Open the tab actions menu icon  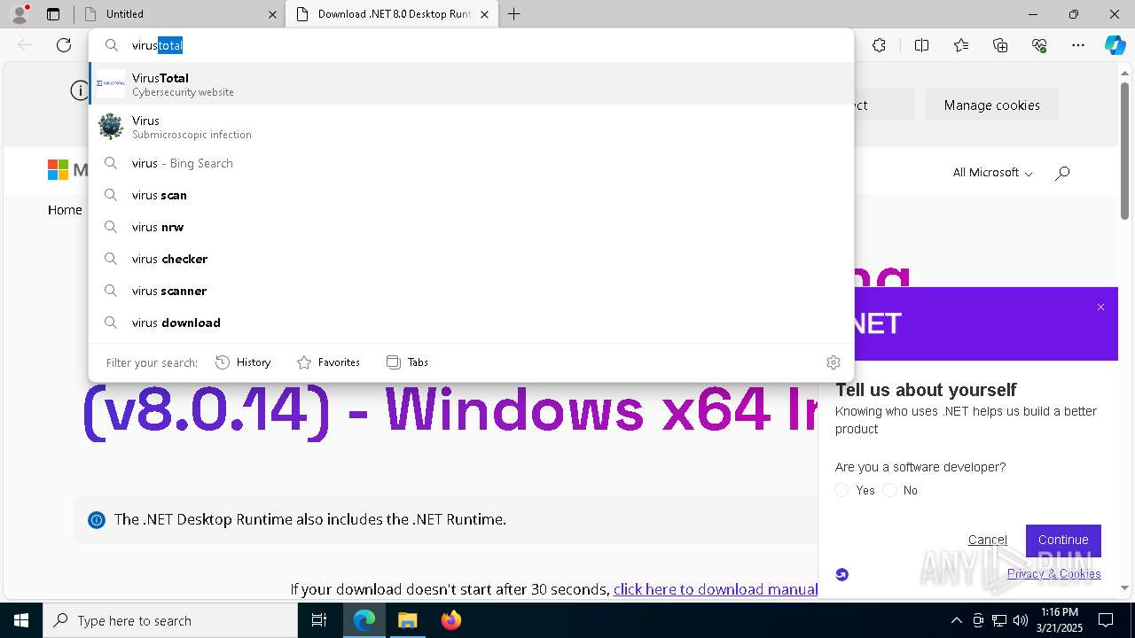coord(53,14)
